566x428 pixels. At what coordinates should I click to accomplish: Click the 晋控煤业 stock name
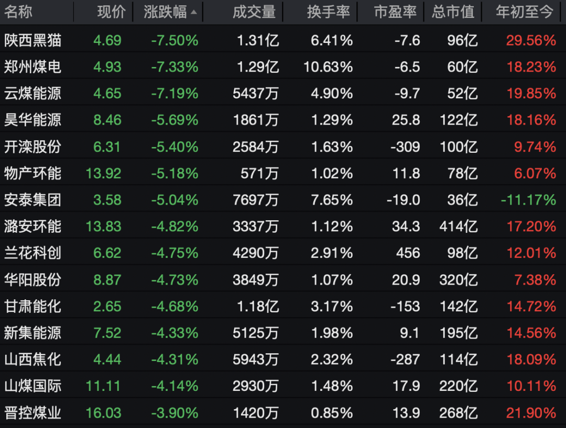(x=32, y=413)
